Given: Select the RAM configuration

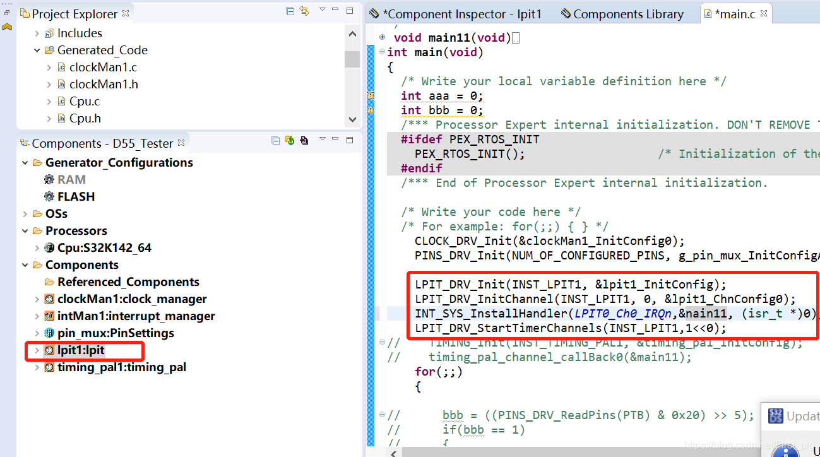Looking at the screenshot, I should tap(71, 180).
